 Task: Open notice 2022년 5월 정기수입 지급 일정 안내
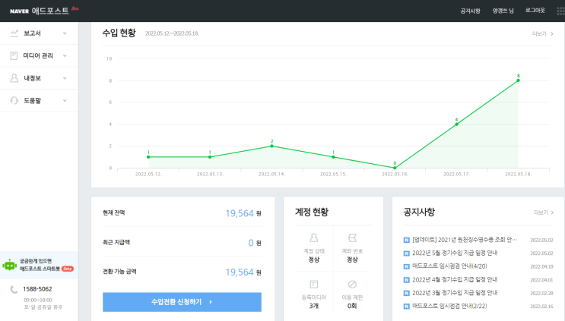pos(455,253)
